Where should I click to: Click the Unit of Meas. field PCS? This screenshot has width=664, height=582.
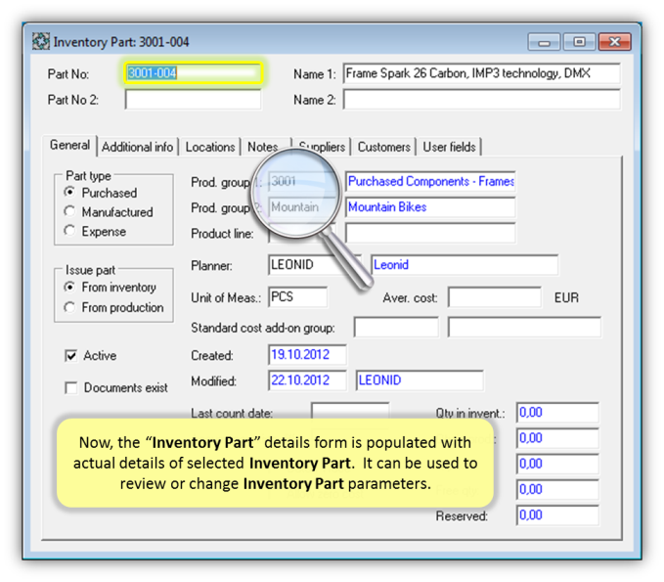297,297
